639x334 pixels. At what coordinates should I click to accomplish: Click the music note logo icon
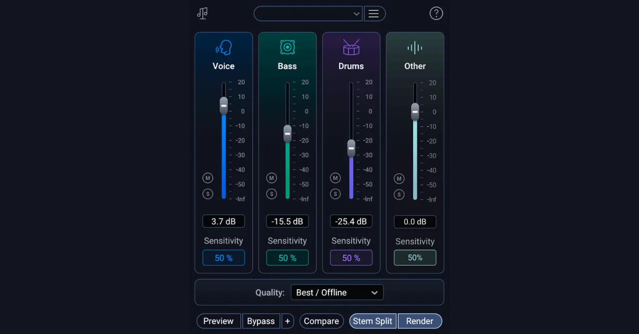tap(202, 13)
